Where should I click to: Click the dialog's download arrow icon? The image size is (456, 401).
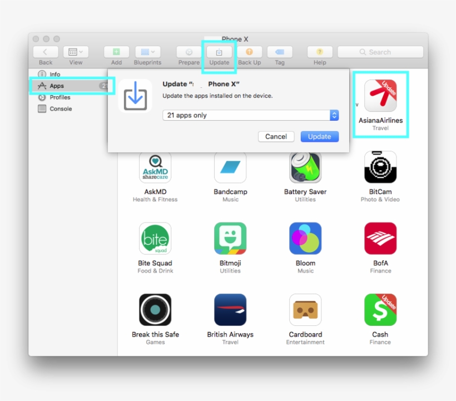click(x=135, y=96)
